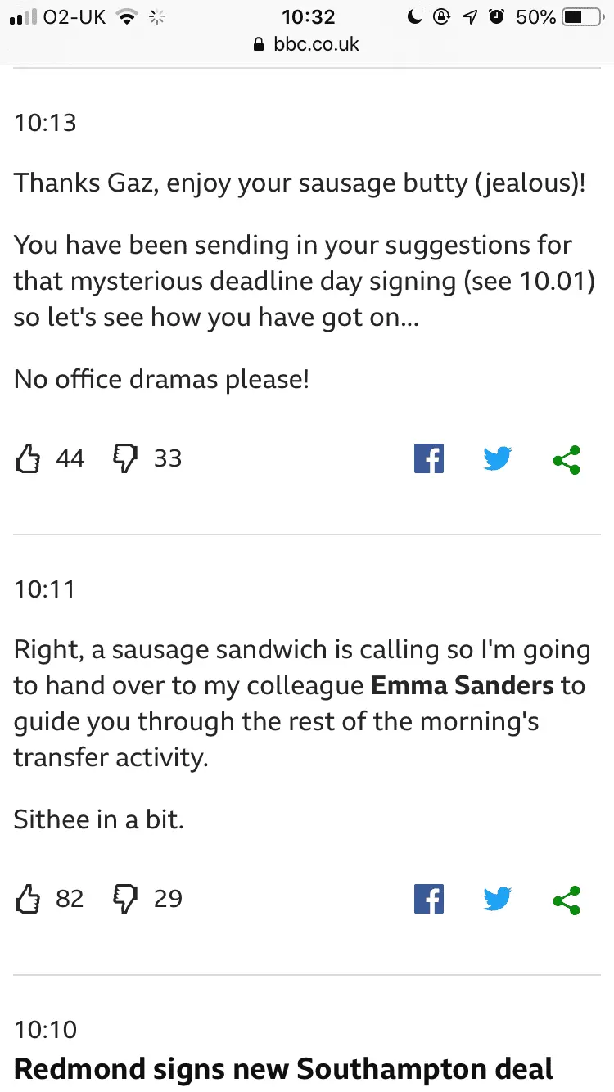Dislike the 10:11 post with thumbs down

[124, 899]
